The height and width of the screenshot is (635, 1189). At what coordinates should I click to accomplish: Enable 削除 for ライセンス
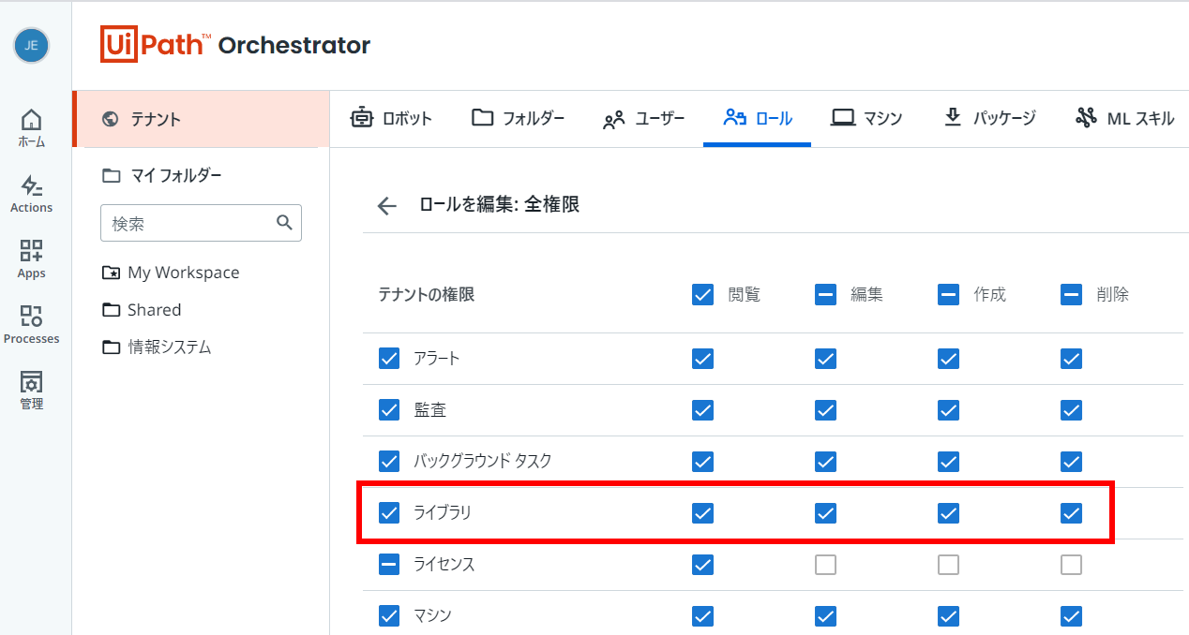(1071, 565)
